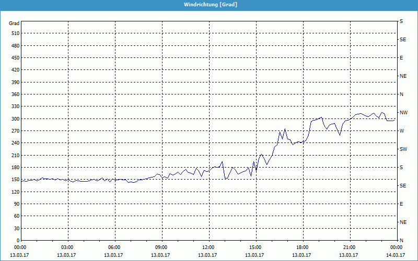
Task: Click the Grad unit label on Y-axis
Action: tap(14, 23)
